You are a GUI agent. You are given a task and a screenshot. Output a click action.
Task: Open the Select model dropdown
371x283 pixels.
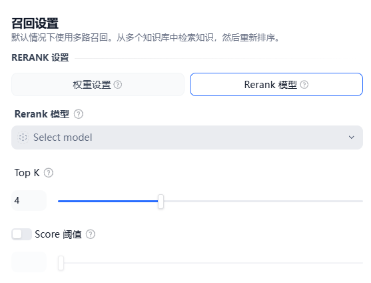coord(187,137)
